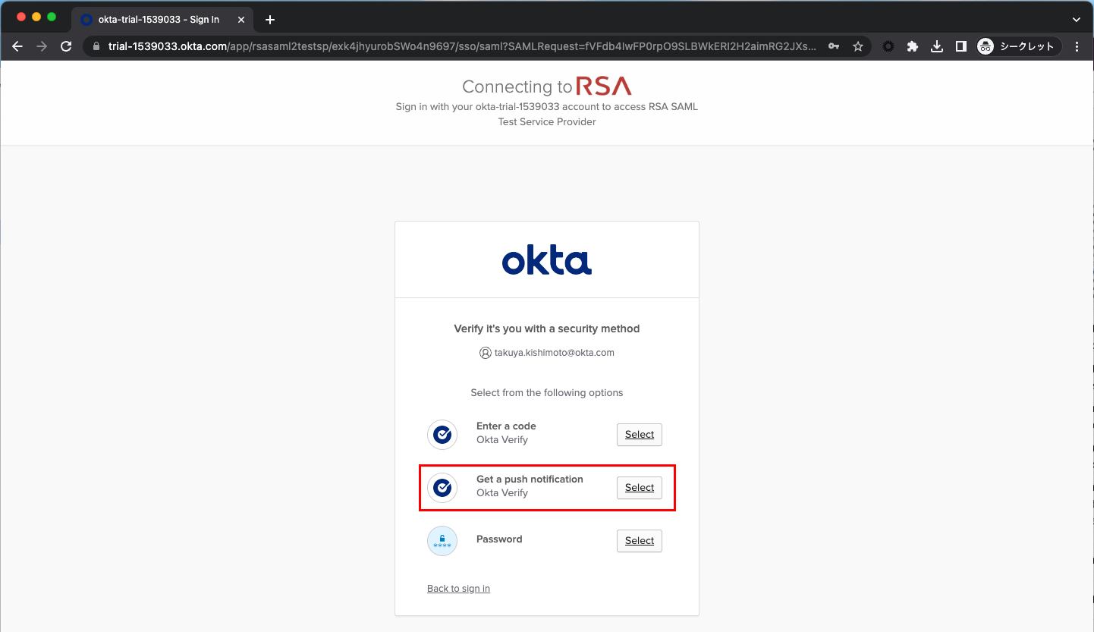The height and width of the screenshot is (632, 1094).
Task: Click the Back to sign in link
Action: (x=458, y=589)
